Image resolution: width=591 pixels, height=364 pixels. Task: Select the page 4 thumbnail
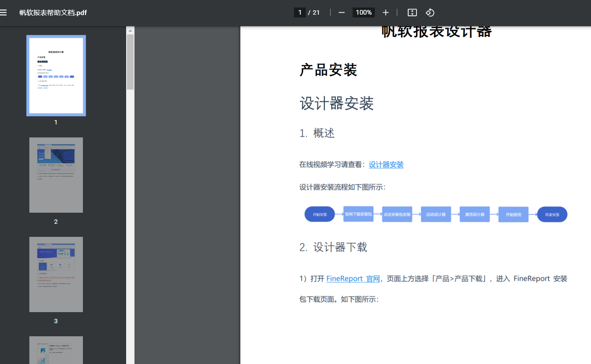(56, 350)
